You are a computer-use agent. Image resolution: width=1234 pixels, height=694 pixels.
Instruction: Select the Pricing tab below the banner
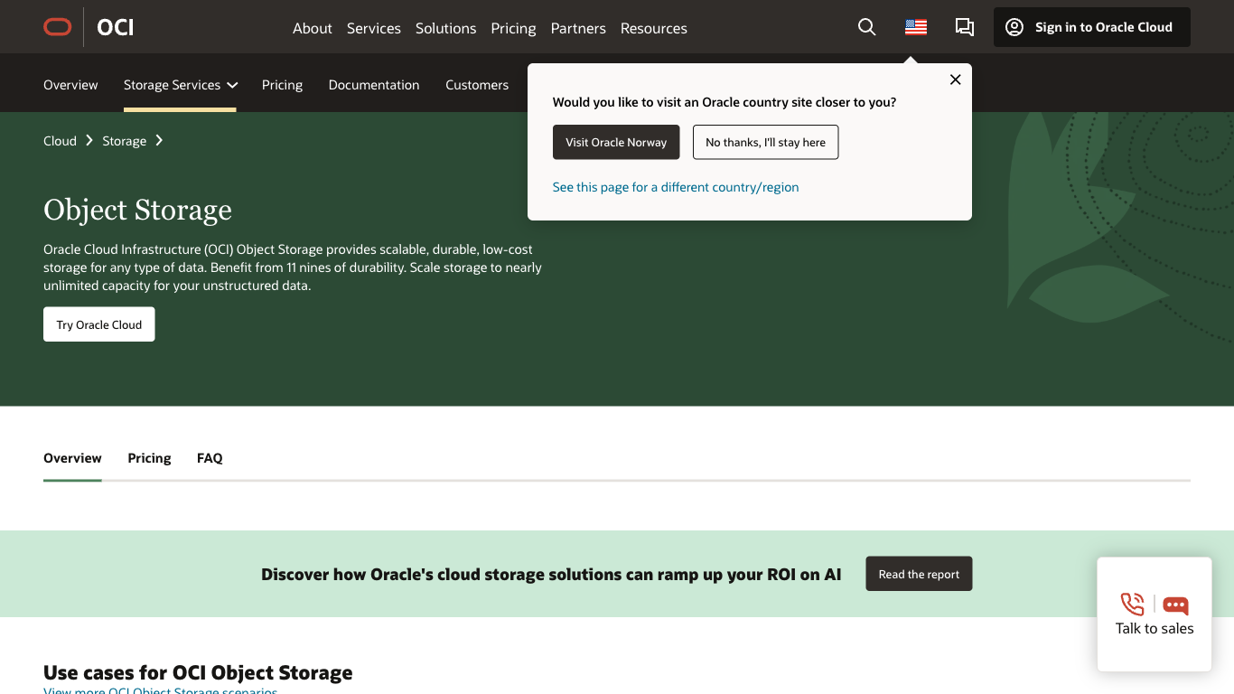(149, 458)
